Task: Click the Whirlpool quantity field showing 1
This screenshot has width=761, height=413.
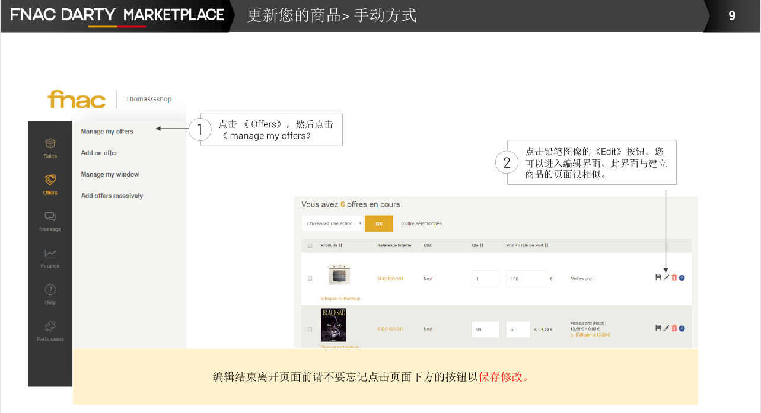Action: click(485, 278)
